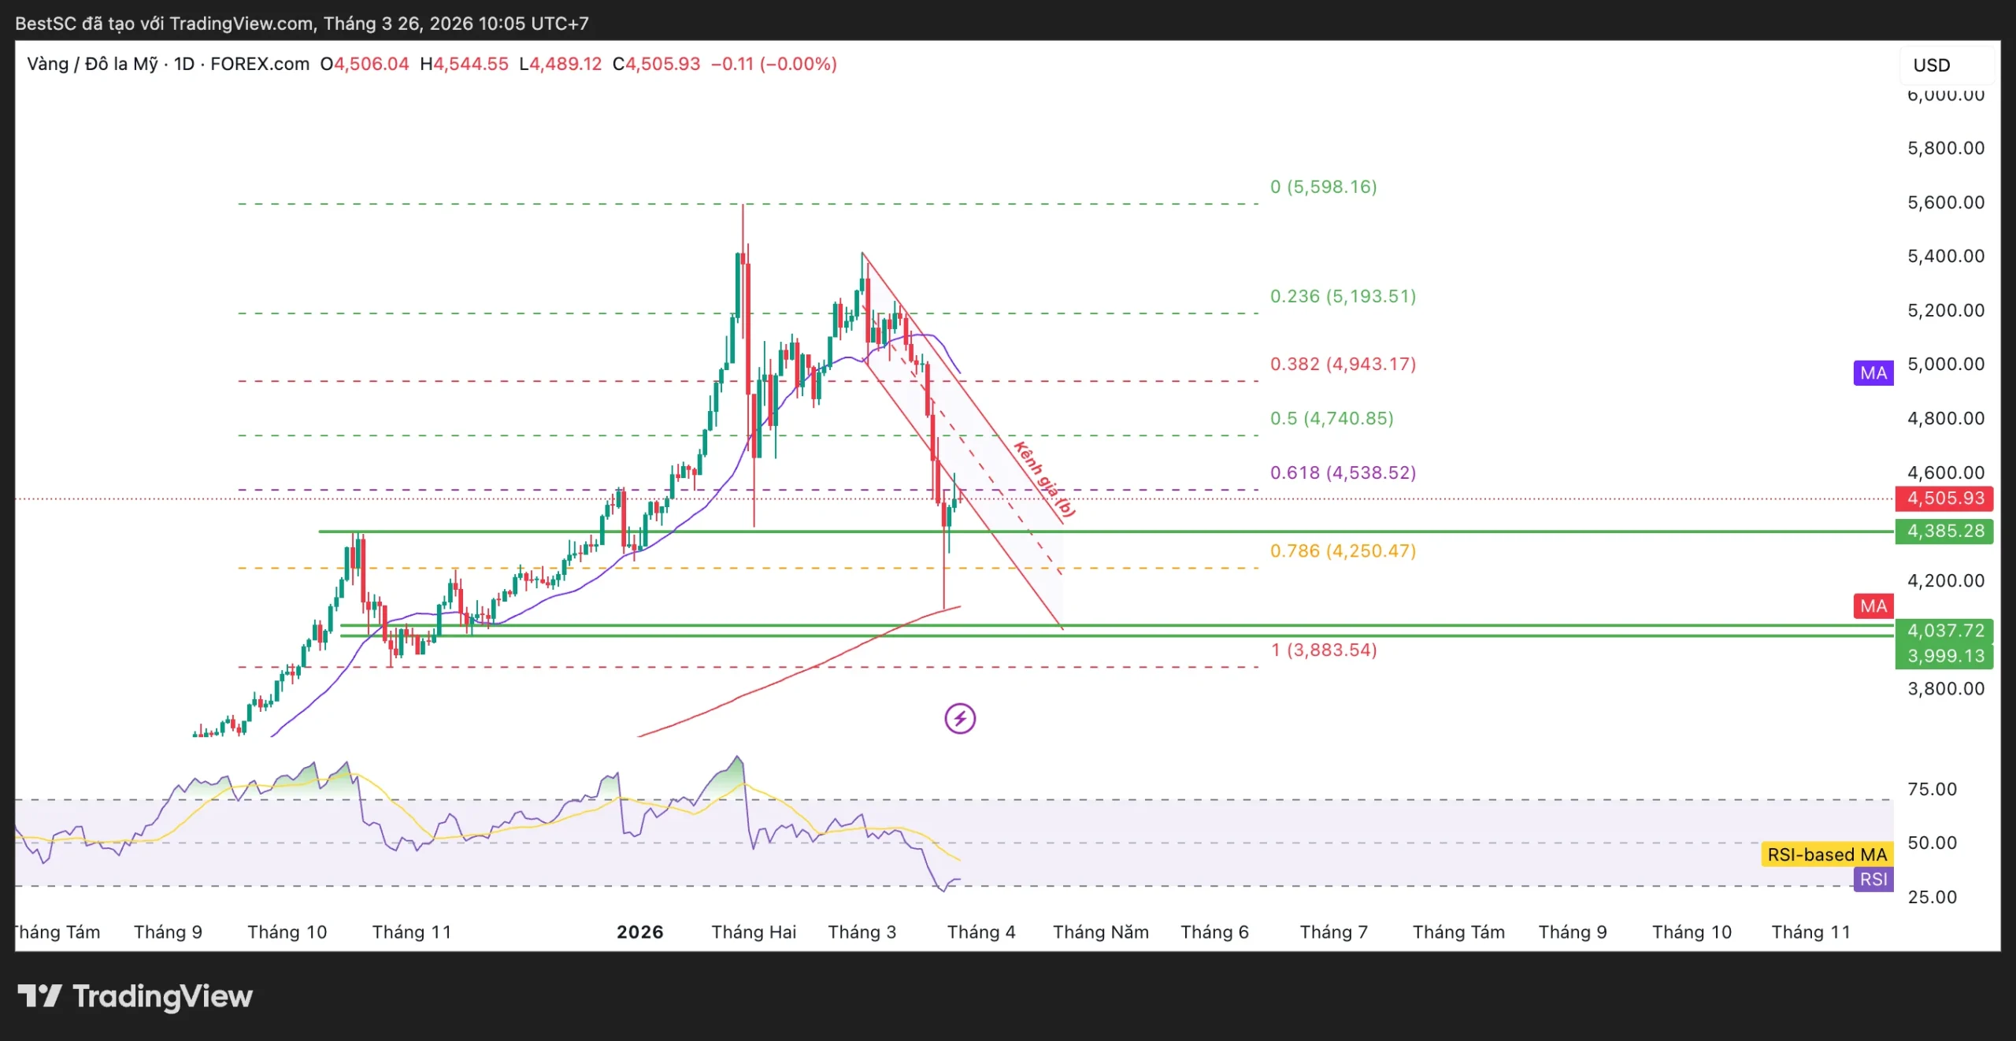Click the red MA label tag
This screenshot has width=2016, height=1041.
coord(1873,606)
